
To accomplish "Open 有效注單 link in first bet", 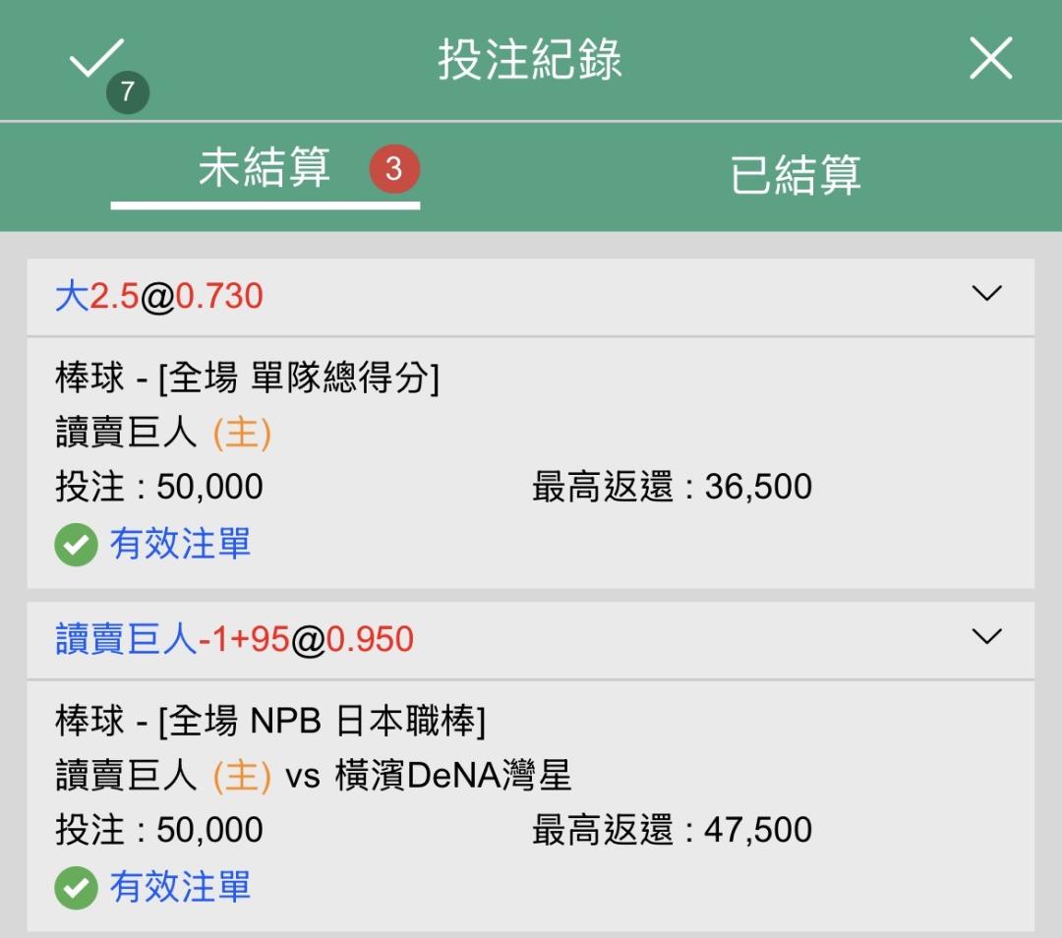I will pyautogui.click(x=180, y=544).
